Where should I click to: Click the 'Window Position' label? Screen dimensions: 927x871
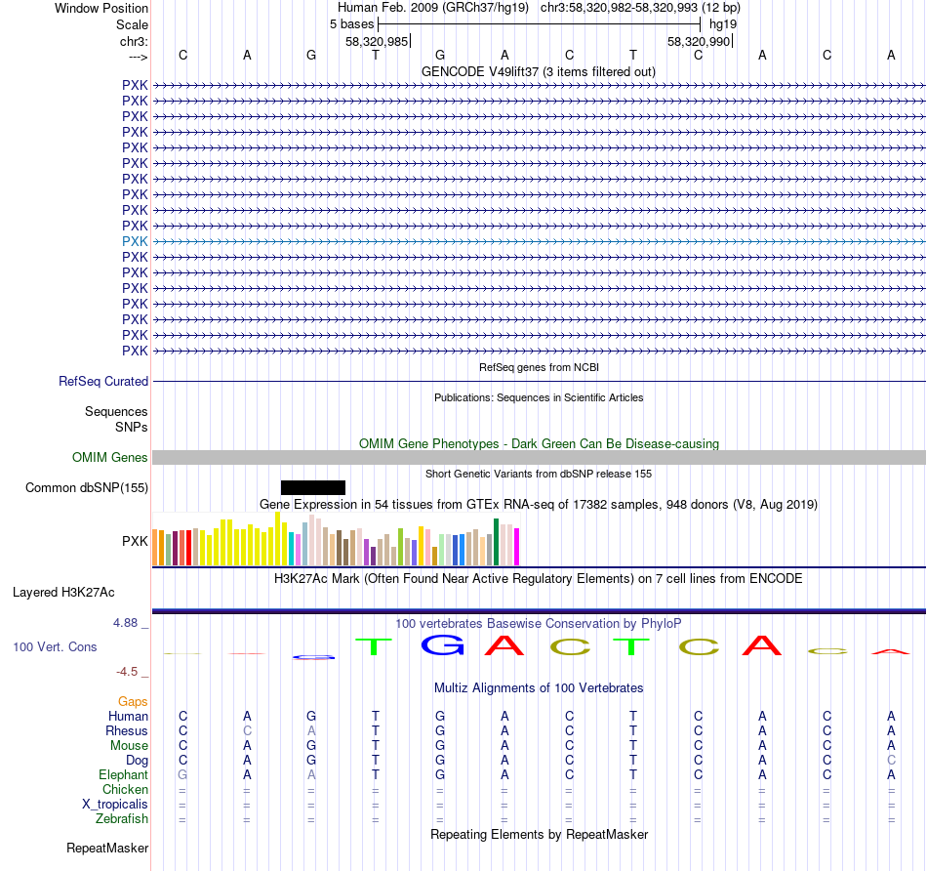coord(101,8)
